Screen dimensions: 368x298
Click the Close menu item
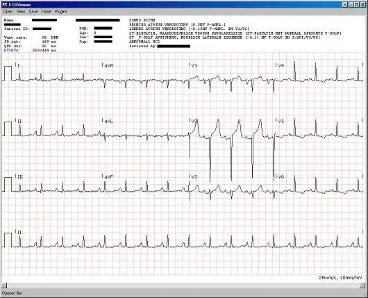coord(46,12)
